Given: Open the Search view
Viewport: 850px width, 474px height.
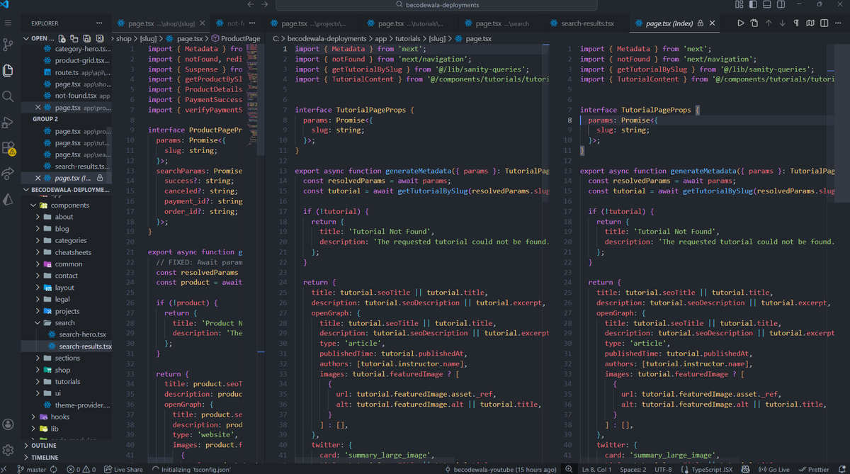Looking at the screenshot, I should [8, 96].
